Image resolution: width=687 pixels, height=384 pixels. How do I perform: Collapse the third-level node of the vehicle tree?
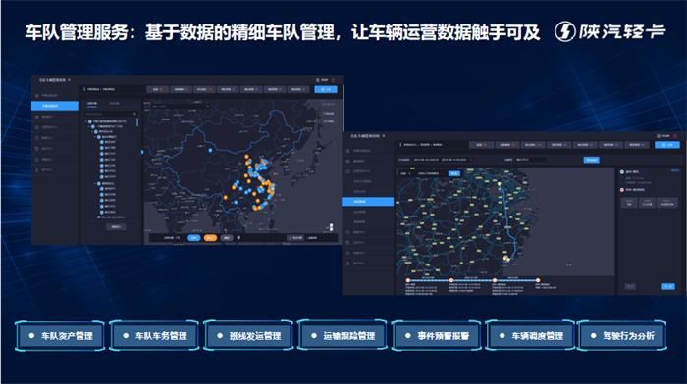tap(92, 131)
